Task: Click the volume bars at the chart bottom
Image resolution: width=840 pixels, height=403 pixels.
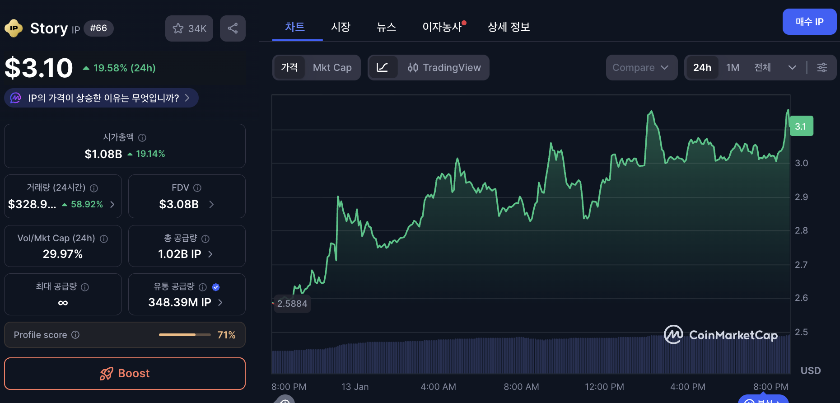Action: tap(531, 356)
